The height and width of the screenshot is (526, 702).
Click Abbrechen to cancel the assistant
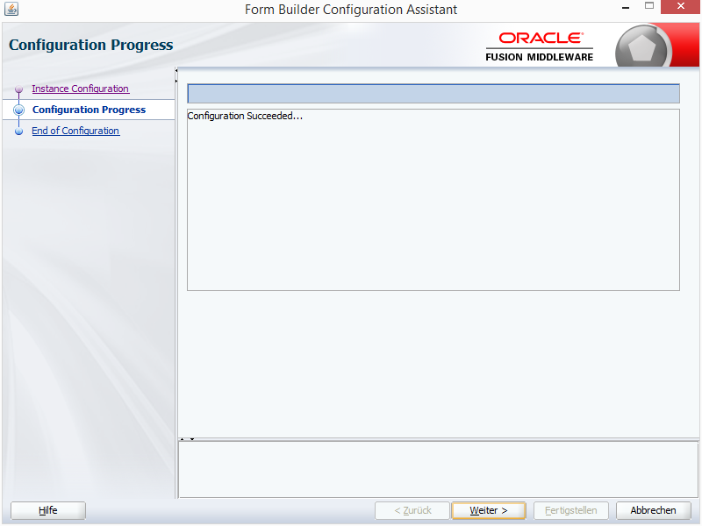pos(653,510)
